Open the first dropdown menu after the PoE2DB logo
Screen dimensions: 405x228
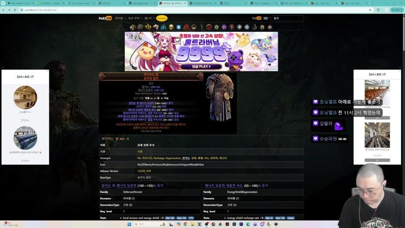pyautogui.click(x=120, y=19)
